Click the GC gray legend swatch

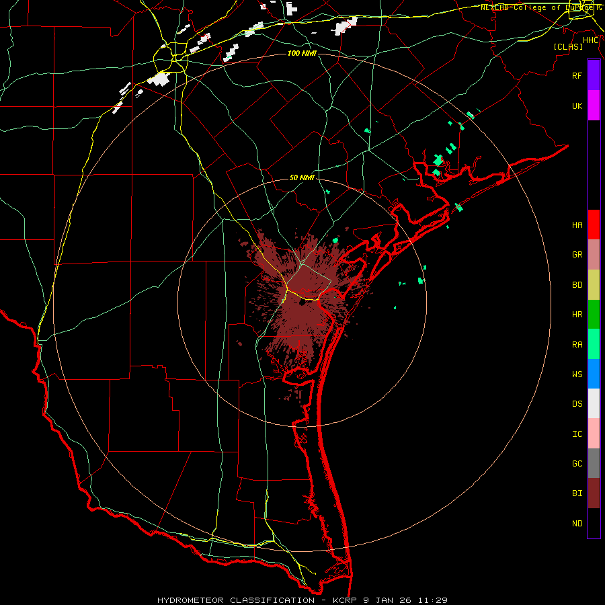594,463
